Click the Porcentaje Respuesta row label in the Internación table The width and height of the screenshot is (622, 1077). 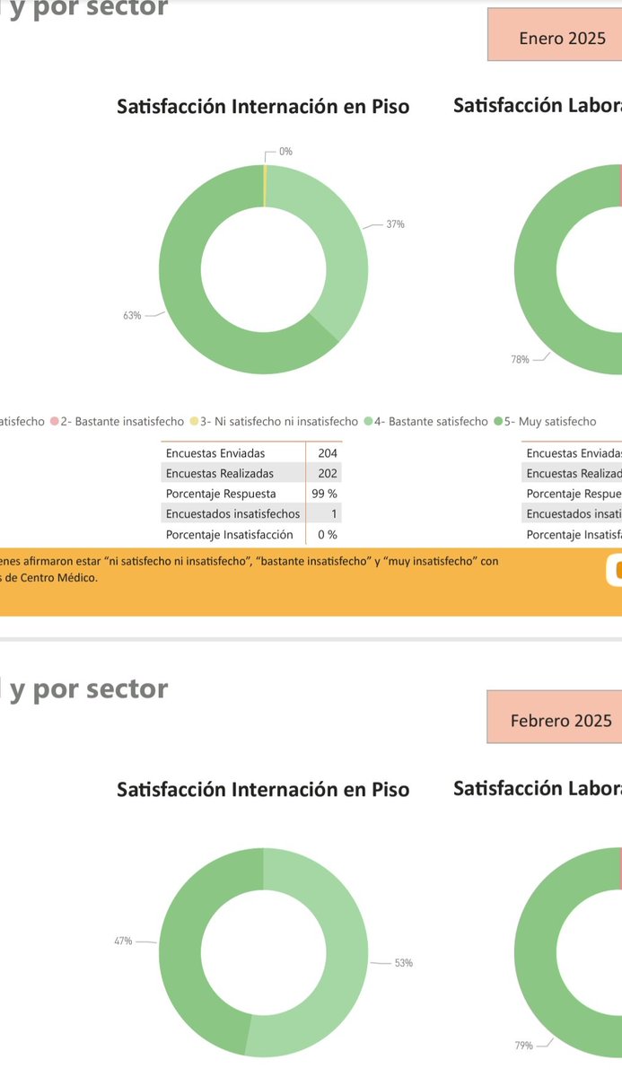(x=221, y=494)
